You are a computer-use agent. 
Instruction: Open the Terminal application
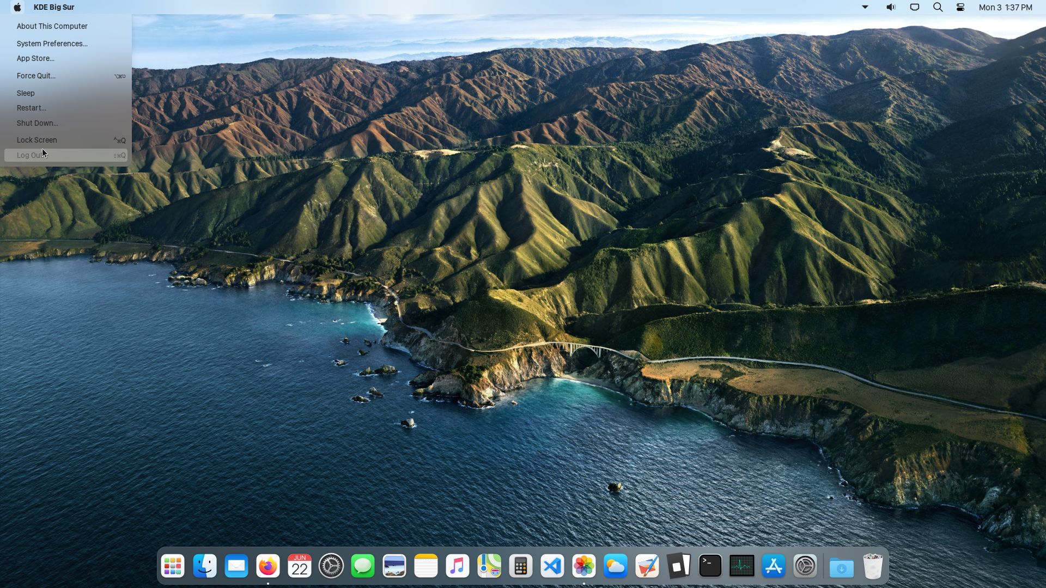(709, 566)
